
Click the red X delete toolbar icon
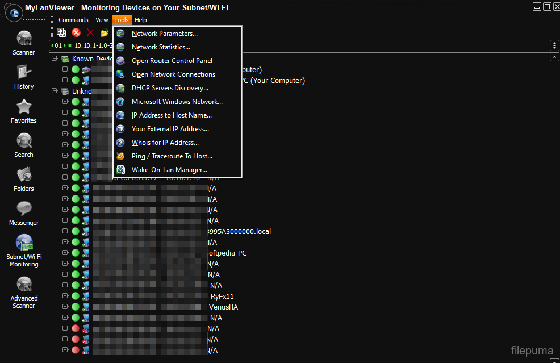(90, 32)
